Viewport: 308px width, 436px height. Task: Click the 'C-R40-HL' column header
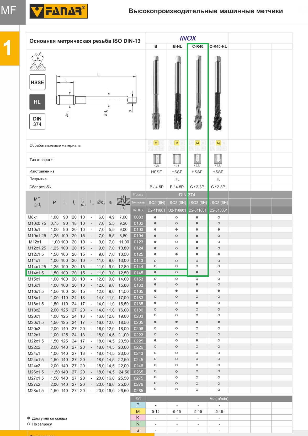point(218,46)
